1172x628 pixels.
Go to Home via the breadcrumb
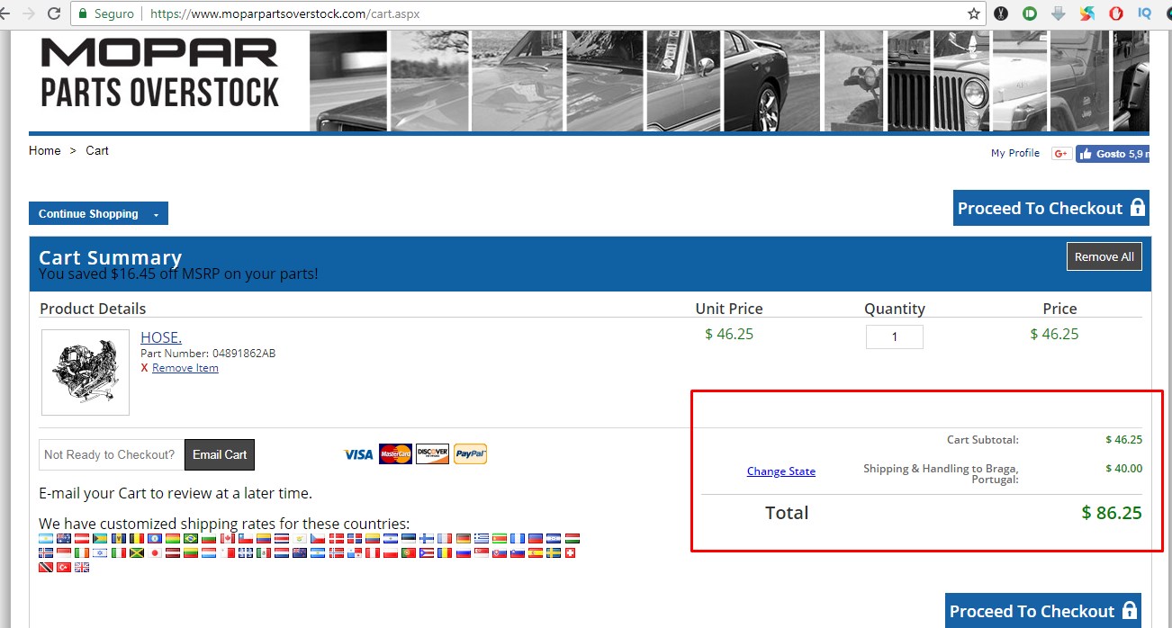coord(45,150)
